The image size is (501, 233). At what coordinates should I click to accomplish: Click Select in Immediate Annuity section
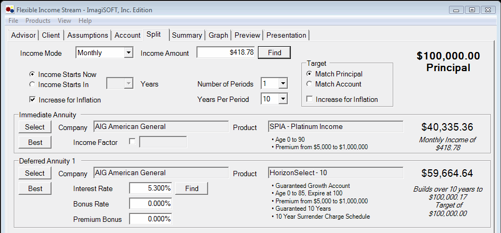click(x=35, y=127)
